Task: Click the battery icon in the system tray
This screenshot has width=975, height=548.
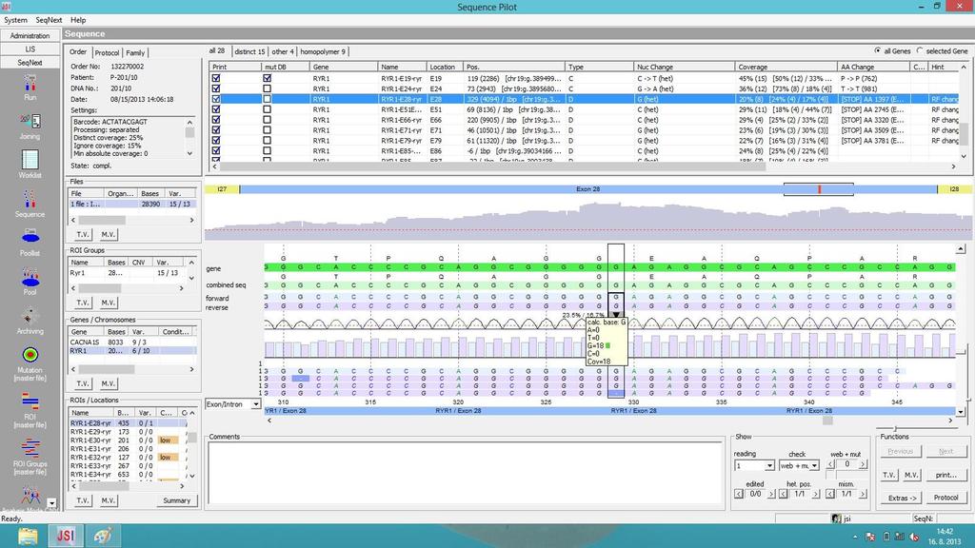Action: 886,537
